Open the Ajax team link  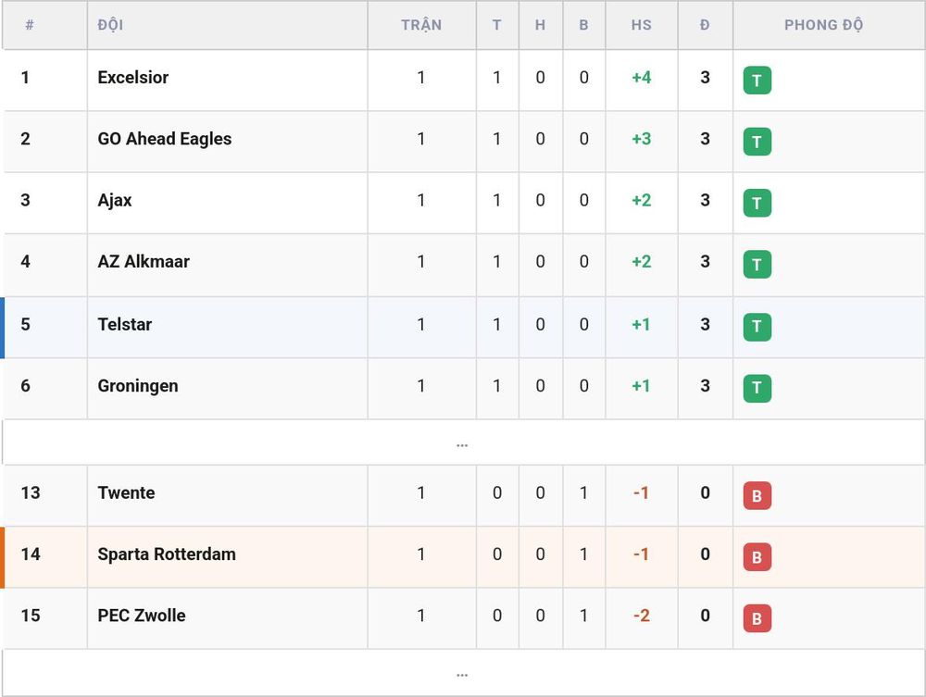click(115, 200)
